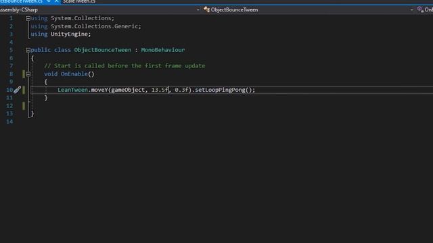433x243 pixels.
Task: Click UnityEngine in the using directive
Action: 69,34
